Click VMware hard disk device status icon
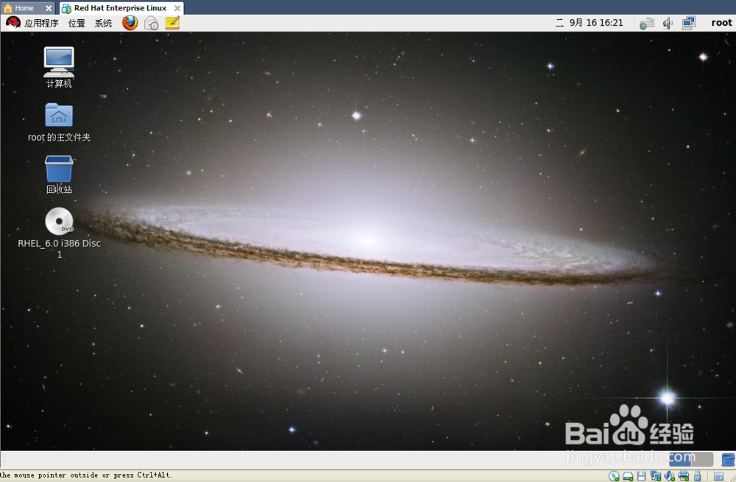Viewport: 736px width, 482px height. [x=628, y=476]
